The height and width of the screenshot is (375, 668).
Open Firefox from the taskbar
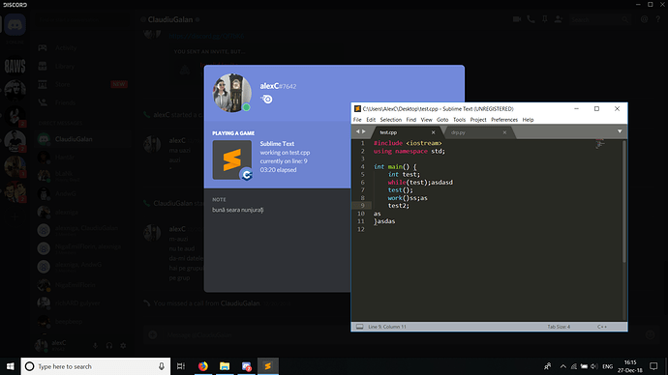(x=202, y=366)
